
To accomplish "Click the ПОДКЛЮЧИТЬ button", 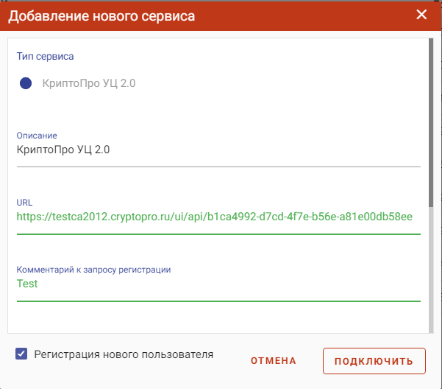I will pyautogui.click(x=374, y=361).
